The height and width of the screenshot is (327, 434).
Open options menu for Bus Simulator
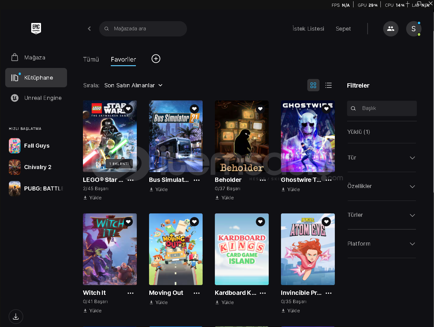click(196, 180)
